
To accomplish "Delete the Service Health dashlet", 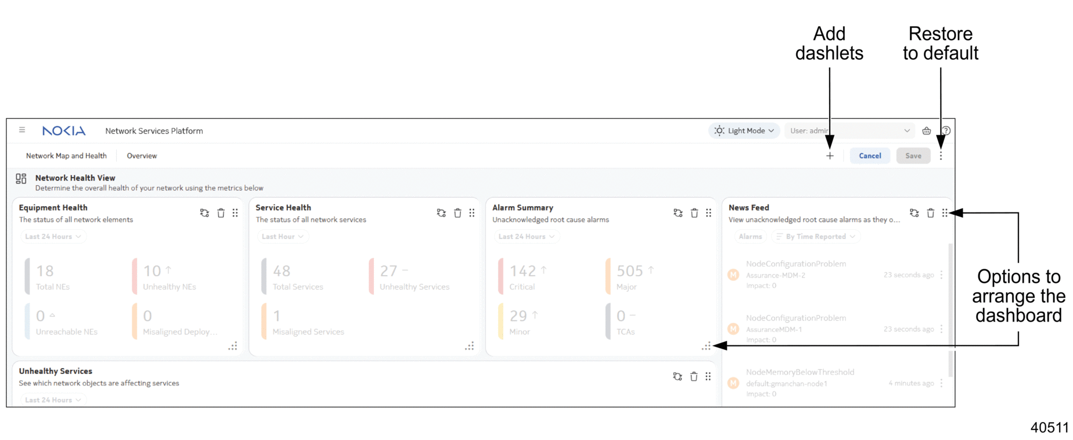I will pyautogui.click(x=458, y=213).
